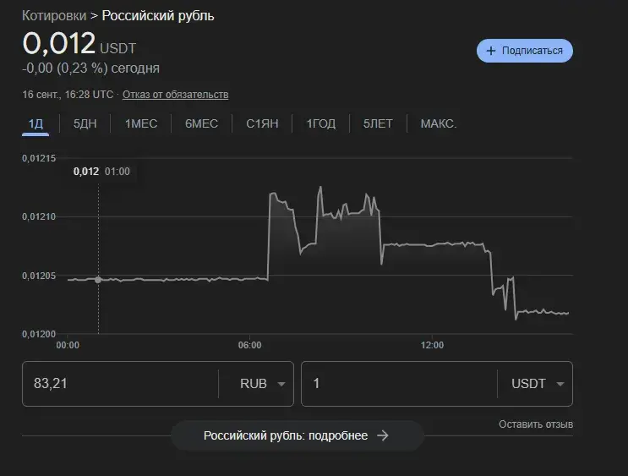
Task: Select the 6МЕС range tab
Action: 201,123
